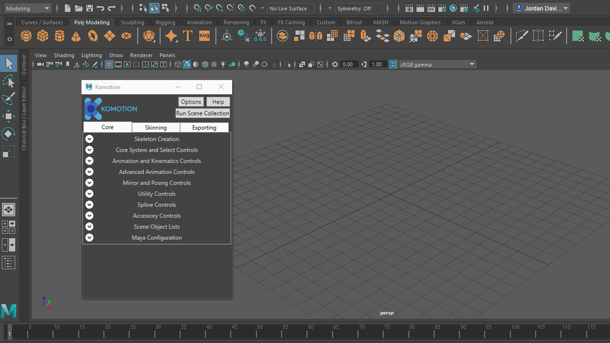The width and height of the screenshot is (610, 343).
Task: Click the SVG import shelf icon
Action: [x=204, y=36]
